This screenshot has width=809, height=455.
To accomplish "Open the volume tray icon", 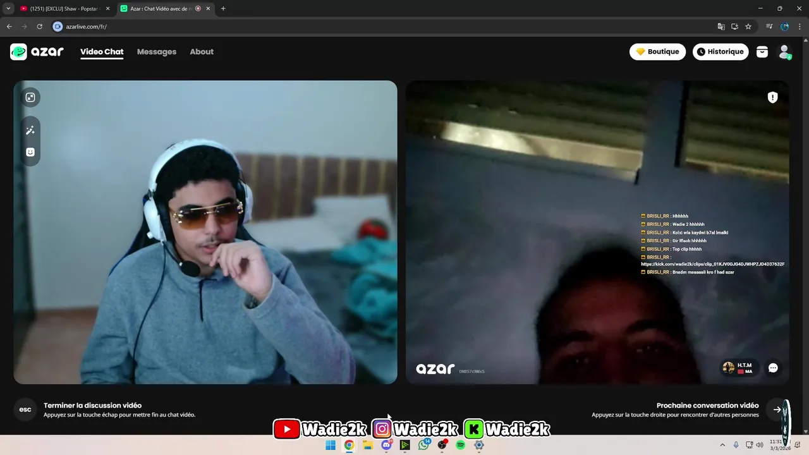I will 760,445.
